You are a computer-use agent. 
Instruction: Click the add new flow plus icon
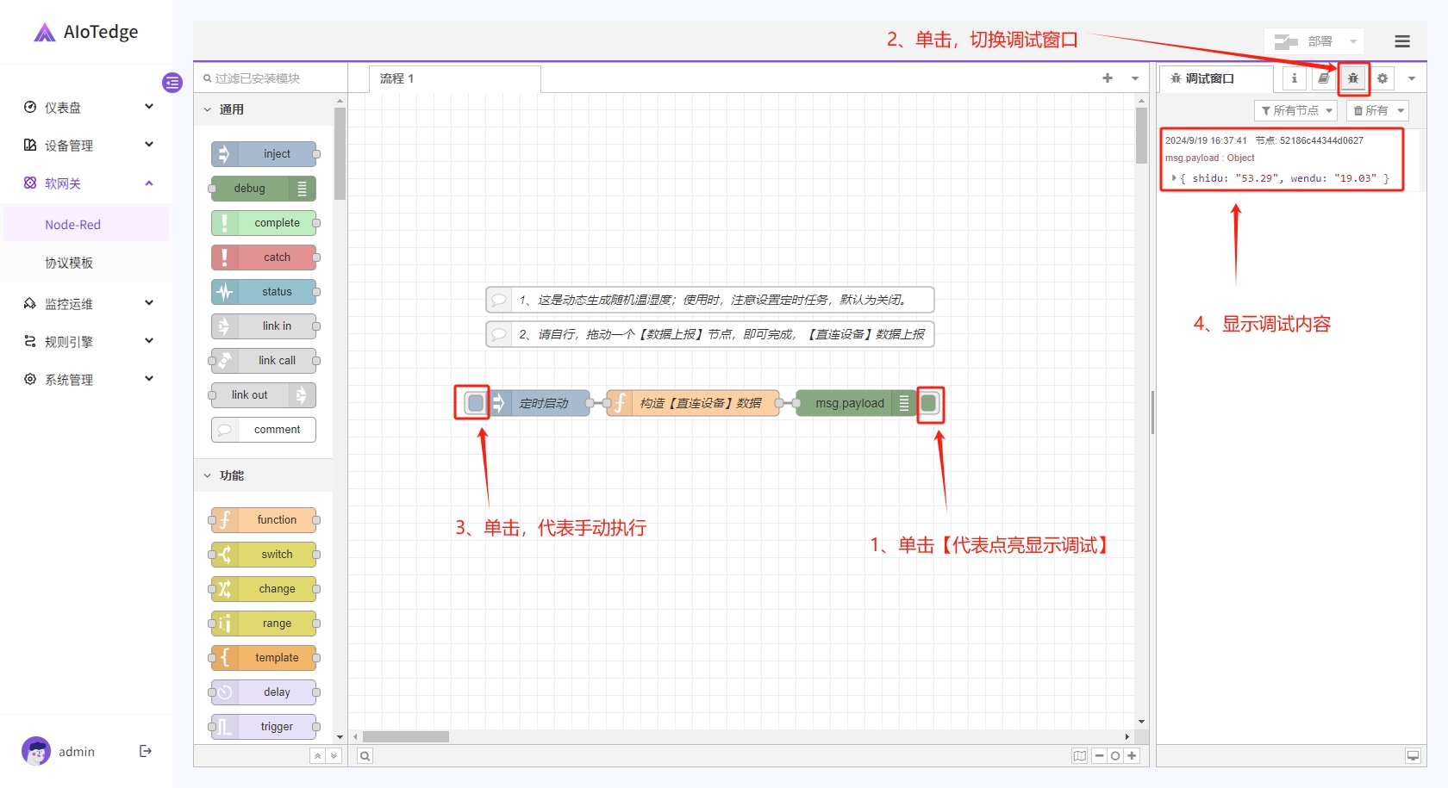1108,78
